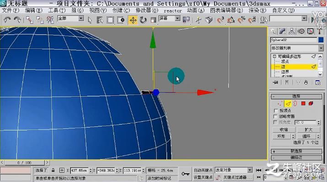
Task: Open the 修改器列表 dropdown
Action: tap(297, 48)
